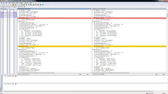168x94 pixels.
Task: Open the Help menu
Action: coord(30,3)
